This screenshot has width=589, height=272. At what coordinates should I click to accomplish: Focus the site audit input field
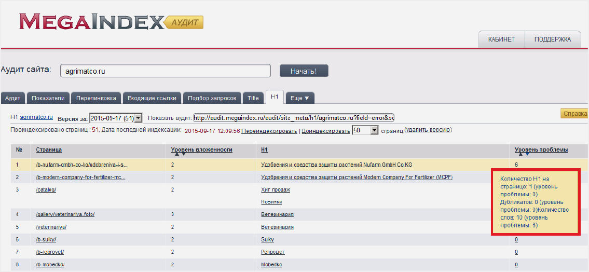[166, 71]
